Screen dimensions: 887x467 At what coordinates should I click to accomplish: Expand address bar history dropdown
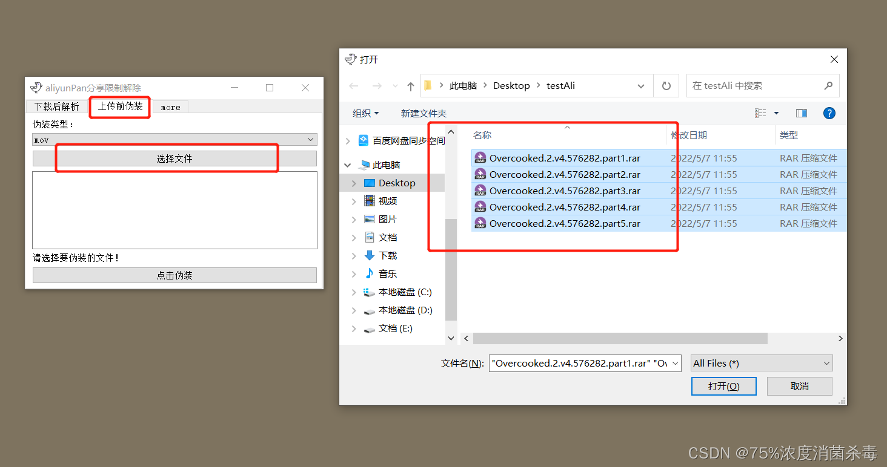point(641,86)
